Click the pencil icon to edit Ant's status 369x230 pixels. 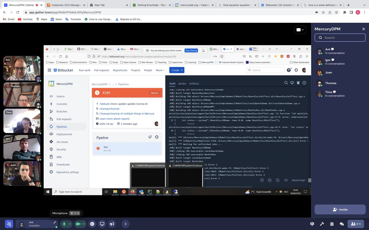coord(54,222)
